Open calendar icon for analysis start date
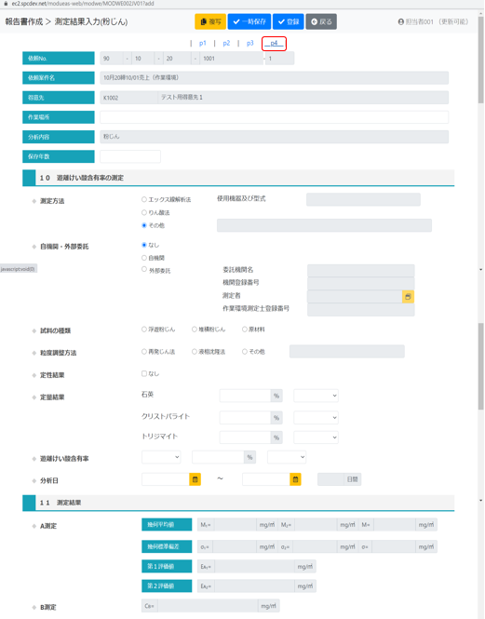 pyautogui.click(x=195, y=479)
